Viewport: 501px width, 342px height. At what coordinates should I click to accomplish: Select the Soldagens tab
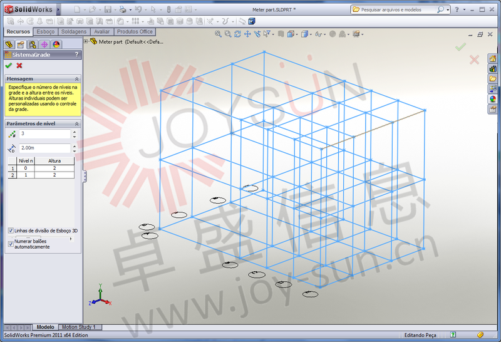click(x=75, y=31)
